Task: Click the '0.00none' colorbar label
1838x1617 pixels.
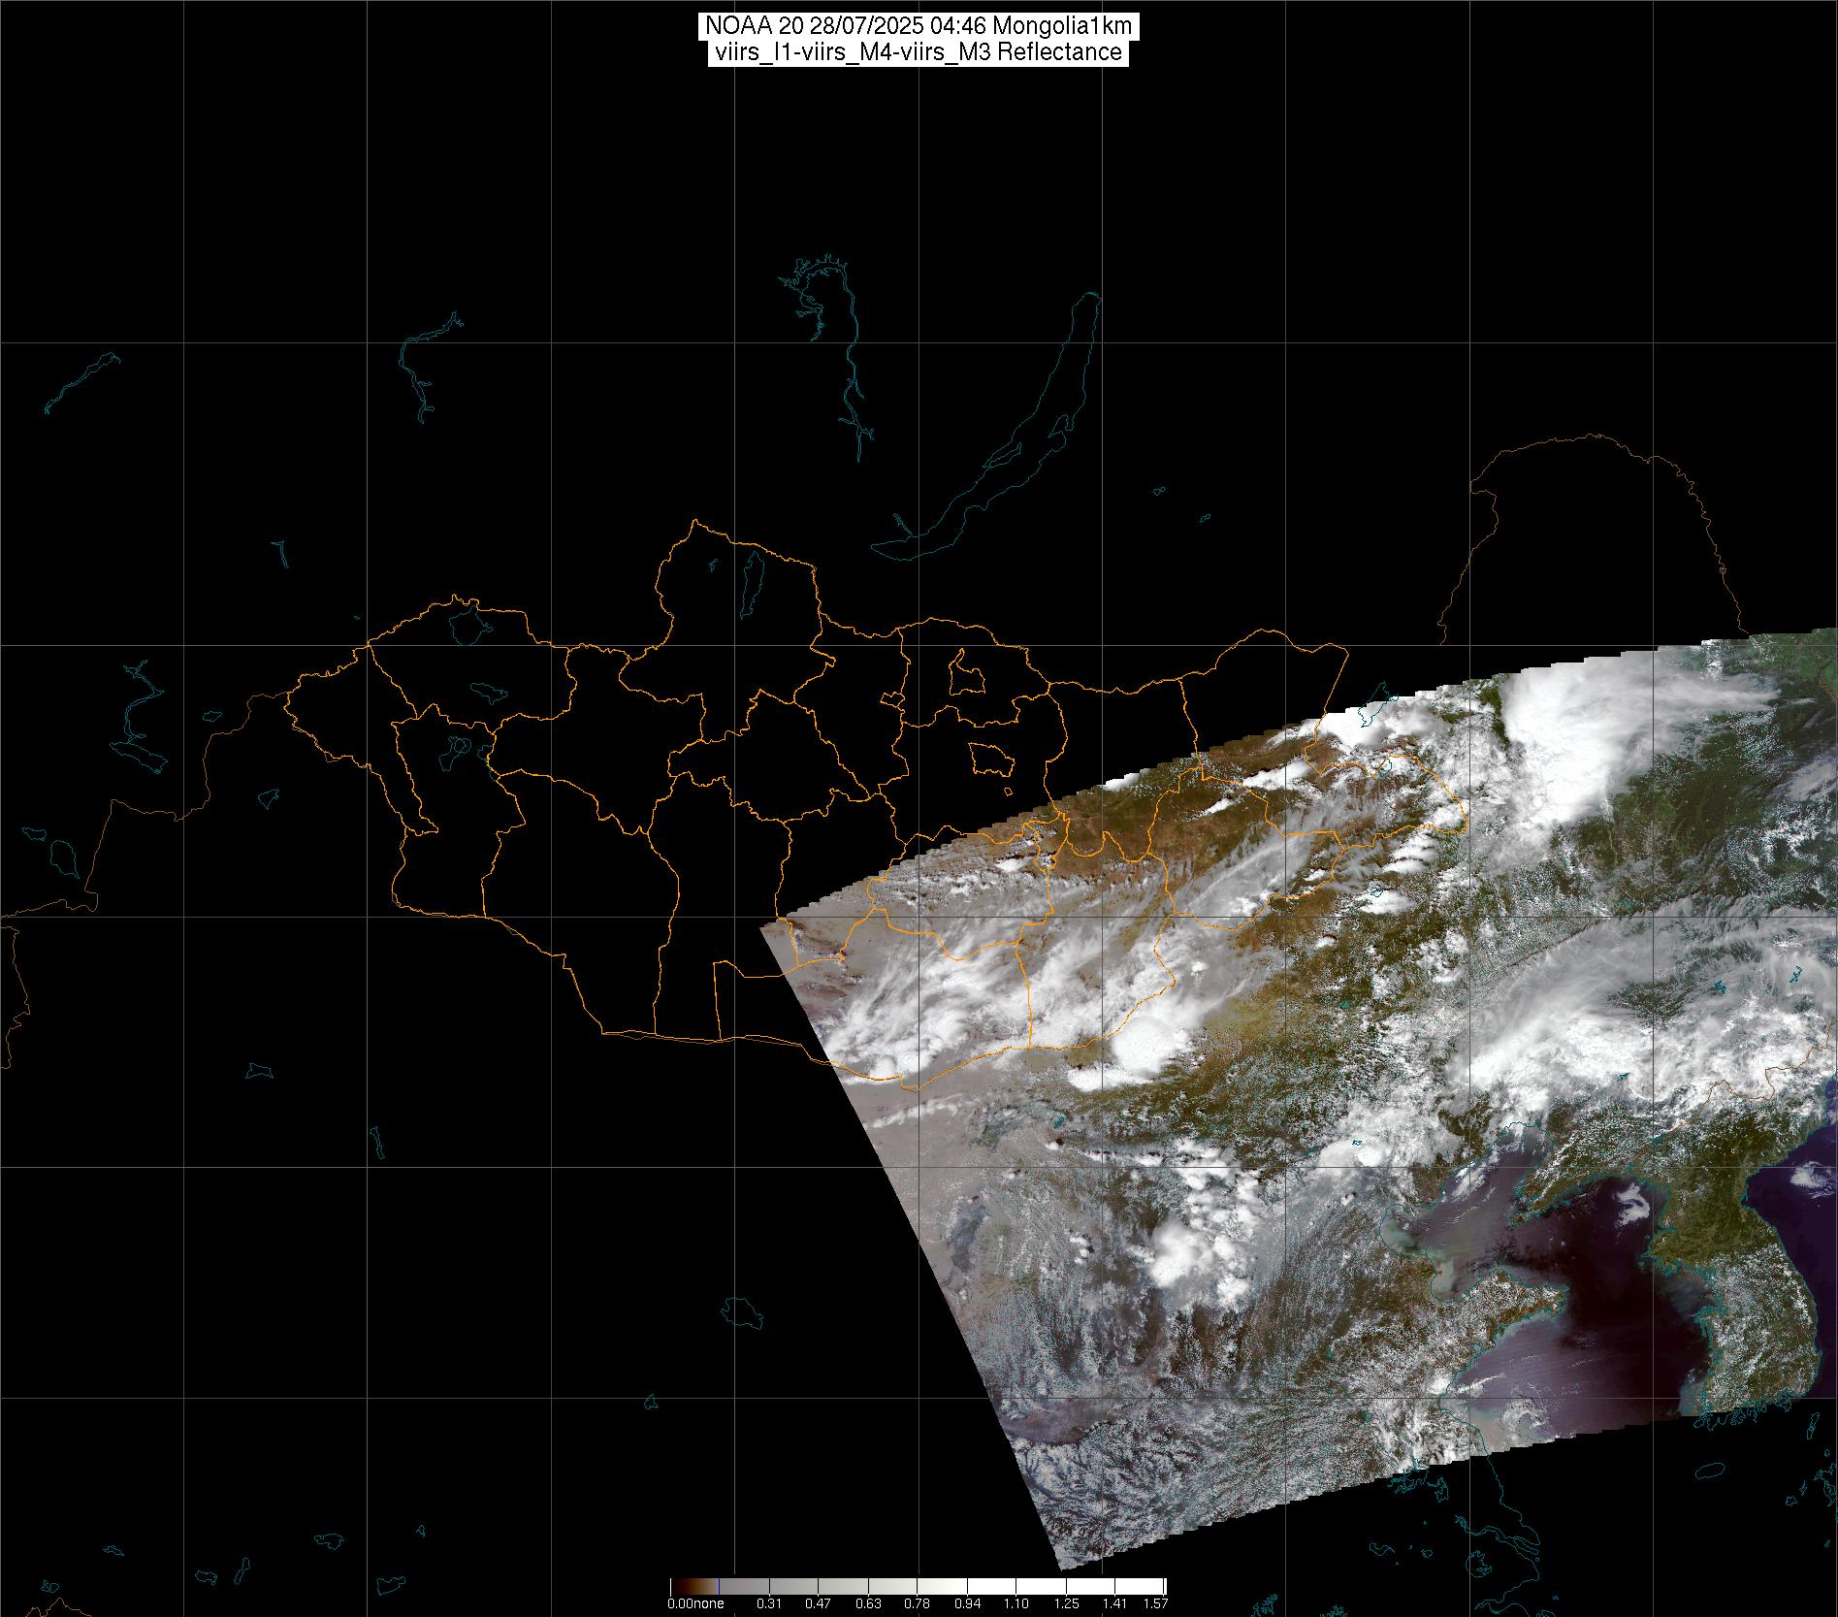Action: [695, 1603]
